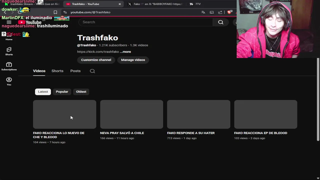
Task: Click the bookmark icon beside address bar
Action: click(x=55, y=12)
